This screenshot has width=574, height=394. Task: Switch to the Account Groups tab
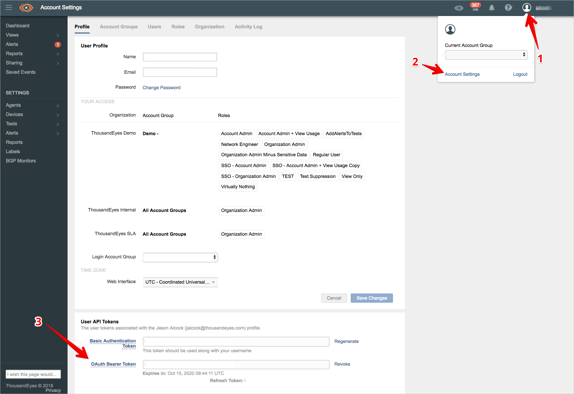pos(119,27)
